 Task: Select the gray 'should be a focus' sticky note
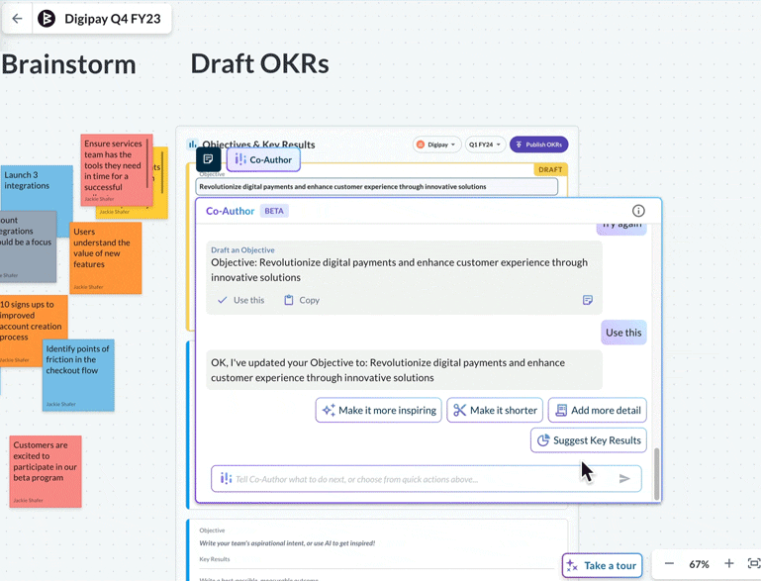[x=28, y=246]
